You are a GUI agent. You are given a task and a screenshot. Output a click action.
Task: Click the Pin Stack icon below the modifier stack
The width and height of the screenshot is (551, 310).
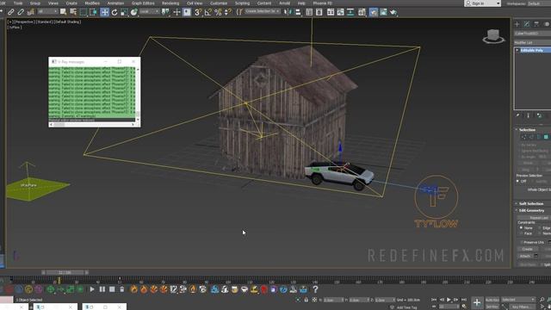517,115
